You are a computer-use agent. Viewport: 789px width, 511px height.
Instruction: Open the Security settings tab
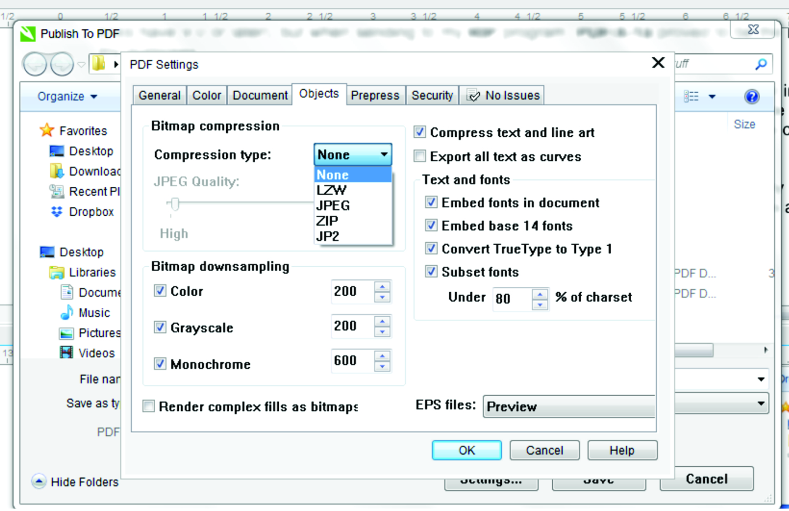coord(432,95)
